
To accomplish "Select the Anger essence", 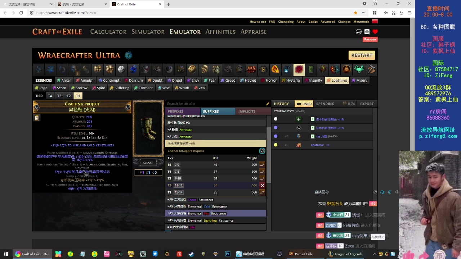I will (x=64, y=80).
